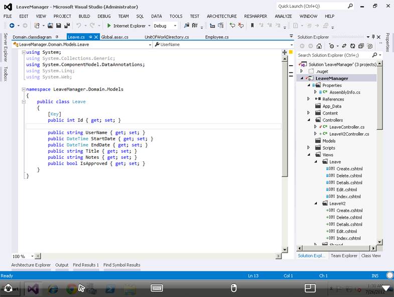This screenshot has width=394, height=297.
Task: Click the Pending Changes Filter clock icon
Action: click(331, 46)
